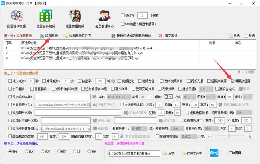Viewport: 260px width, 164px height.
Task: Click 选择下图 icon
Action: (x=161, y=121)
